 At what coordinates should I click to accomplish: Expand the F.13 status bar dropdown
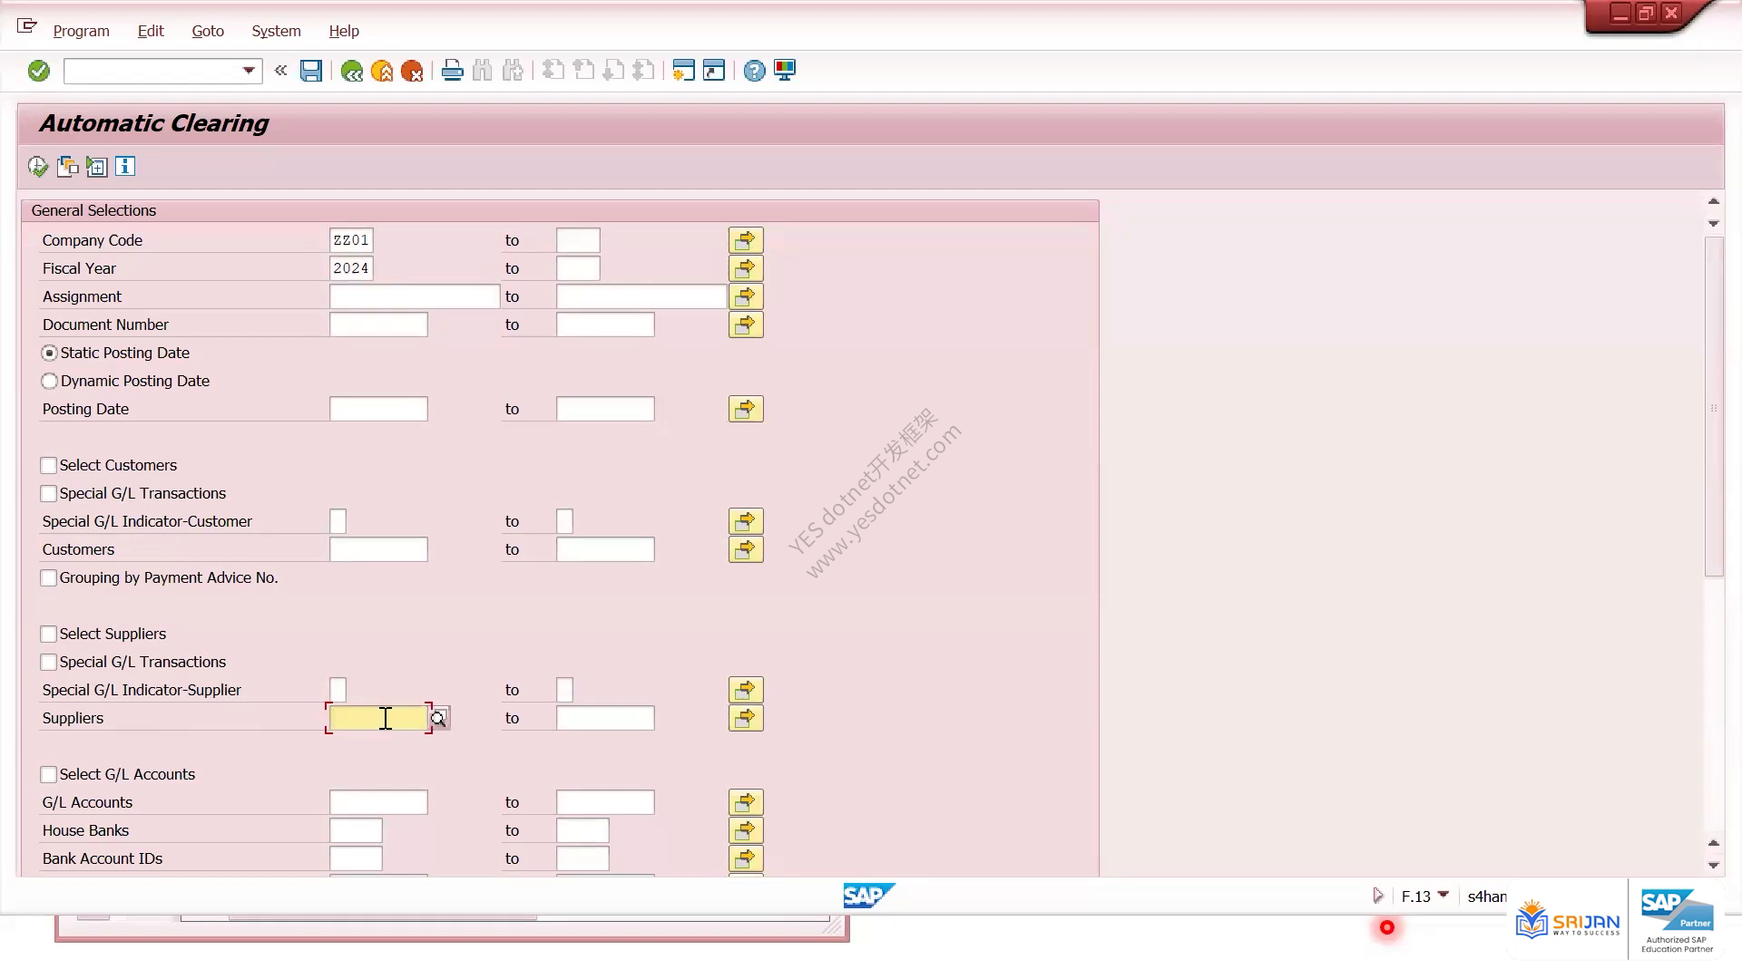click(x=1444, y=896)
